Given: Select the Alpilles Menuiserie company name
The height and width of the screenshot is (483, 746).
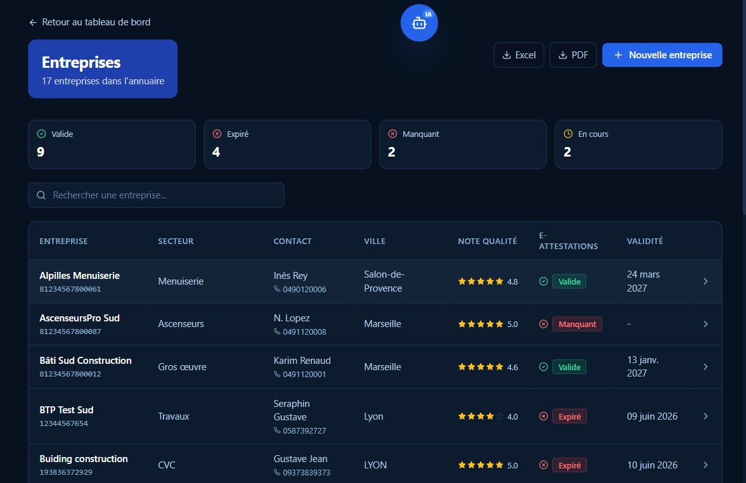Looking at the screenshot, I should 79,276.
